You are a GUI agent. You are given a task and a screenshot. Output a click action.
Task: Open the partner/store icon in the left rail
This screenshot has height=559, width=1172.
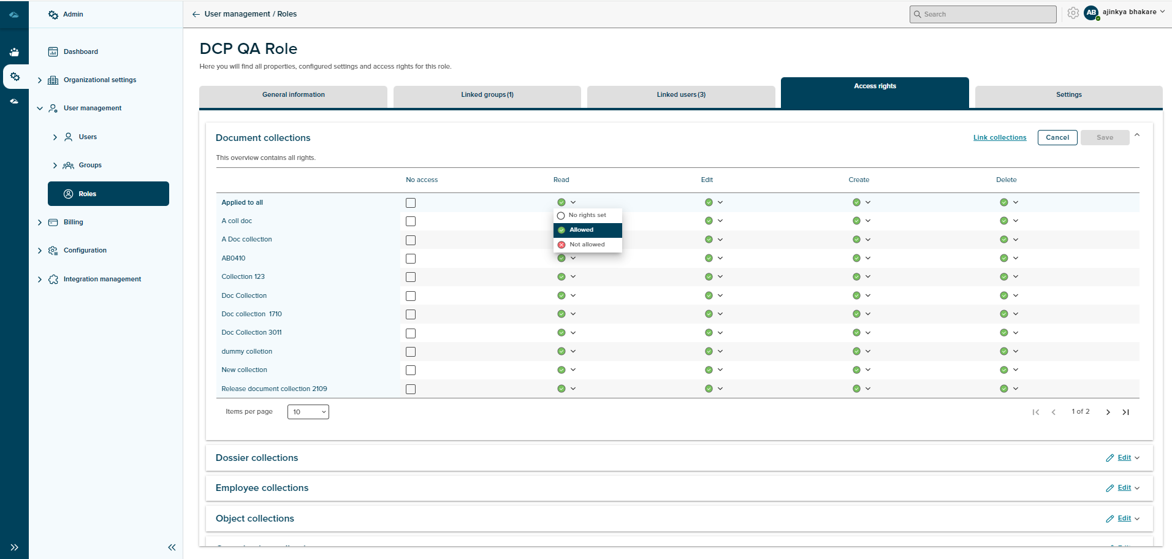tap(14, 51)
